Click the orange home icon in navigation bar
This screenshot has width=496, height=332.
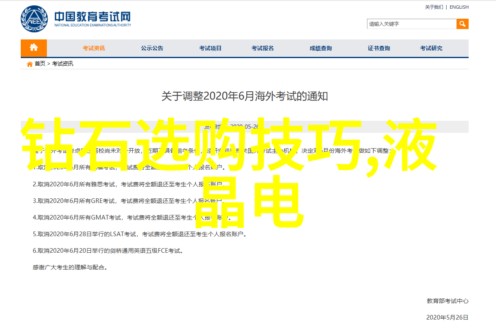point(34,48)
